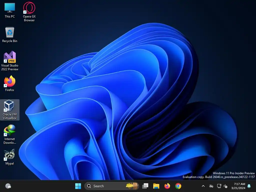Click the OneDrive cloud tray icon

[x=211, y=186]
